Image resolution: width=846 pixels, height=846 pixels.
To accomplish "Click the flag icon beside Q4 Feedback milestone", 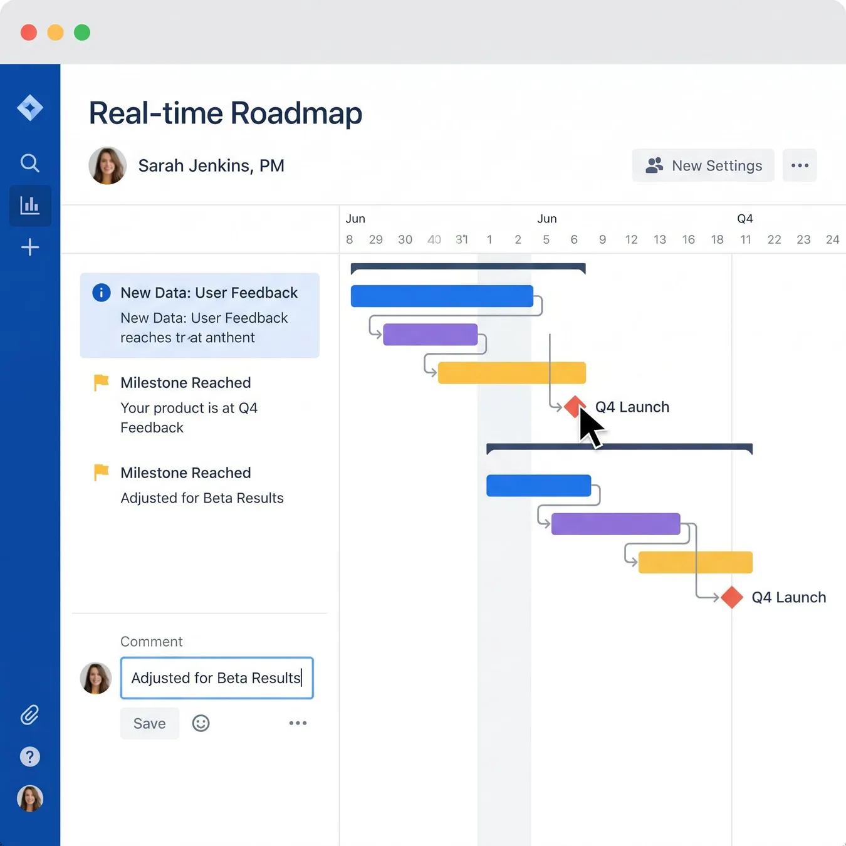I will click(x=101, y=382).
